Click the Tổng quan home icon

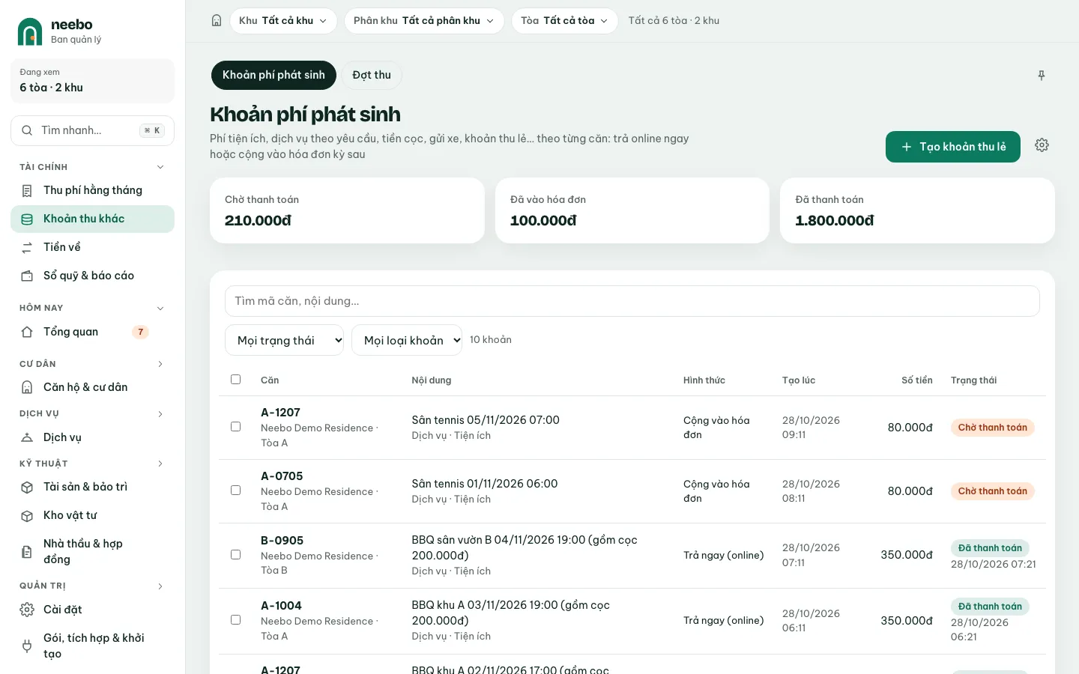click(x=27, y=333)
